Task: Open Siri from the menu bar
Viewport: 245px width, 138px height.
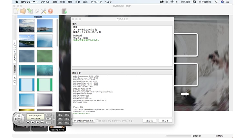Action: [222, 2]
